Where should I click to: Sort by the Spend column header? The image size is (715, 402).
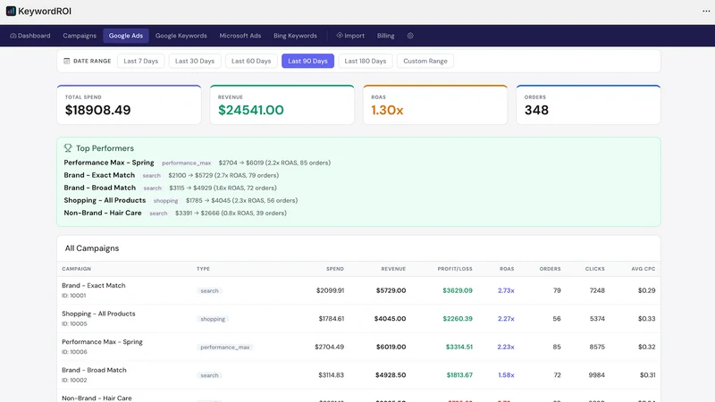[335, 269]
